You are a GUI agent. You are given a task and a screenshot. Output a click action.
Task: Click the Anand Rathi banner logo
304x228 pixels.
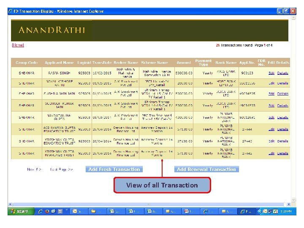point(52,30)
